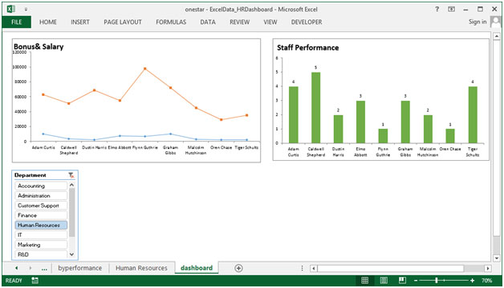Image resolution: width=504 pixels, height=288 pixels.
Task: Open Excel Help question mark
Action: [x=437, y=9]
